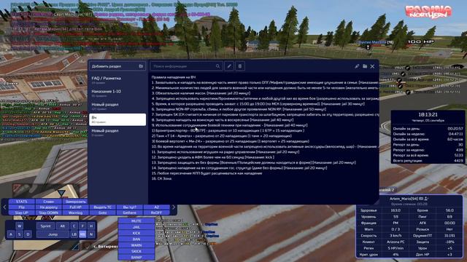Click KICK in the punishment menu

pos(136,233)
